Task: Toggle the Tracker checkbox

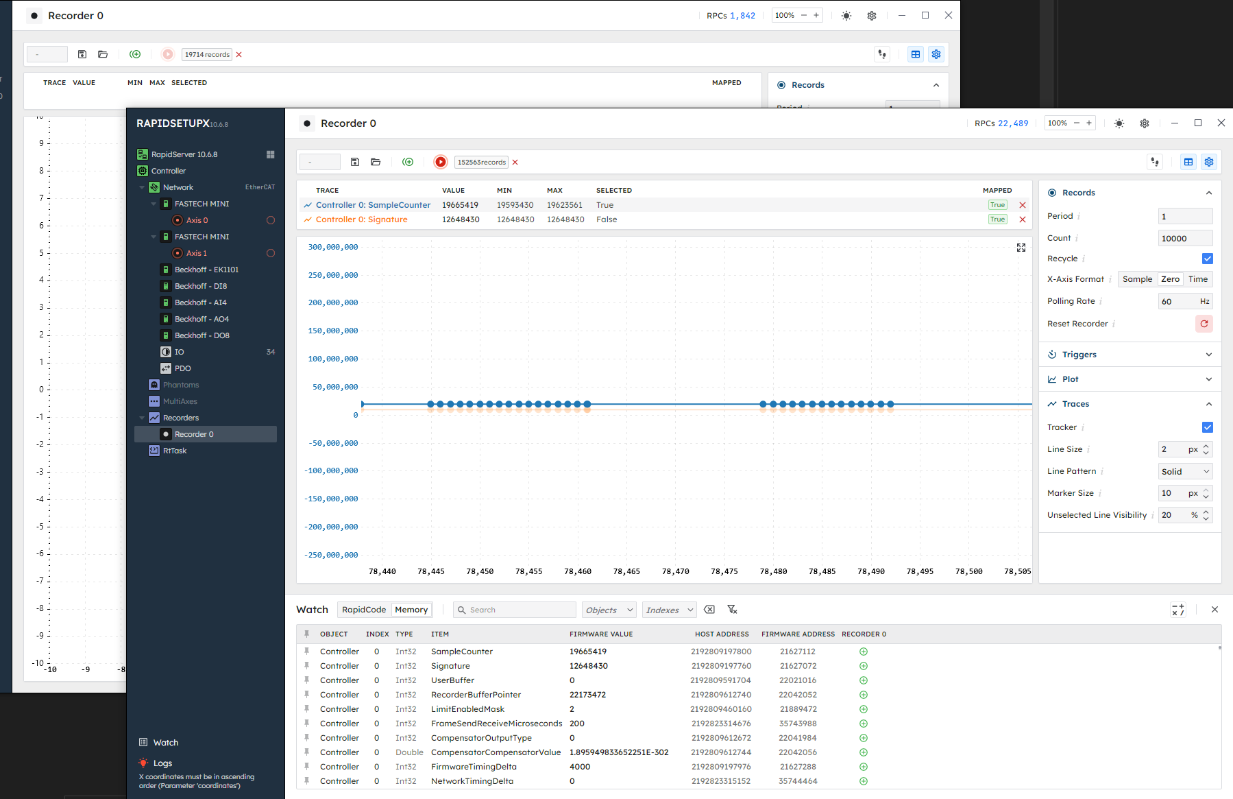Action: 1207,427
